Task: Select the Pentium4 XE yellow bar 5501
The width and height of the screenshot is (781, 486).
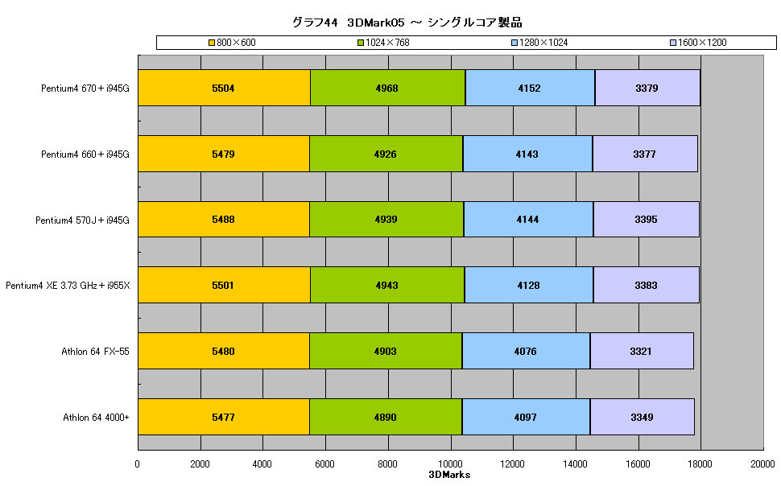Action: [224, 285]
